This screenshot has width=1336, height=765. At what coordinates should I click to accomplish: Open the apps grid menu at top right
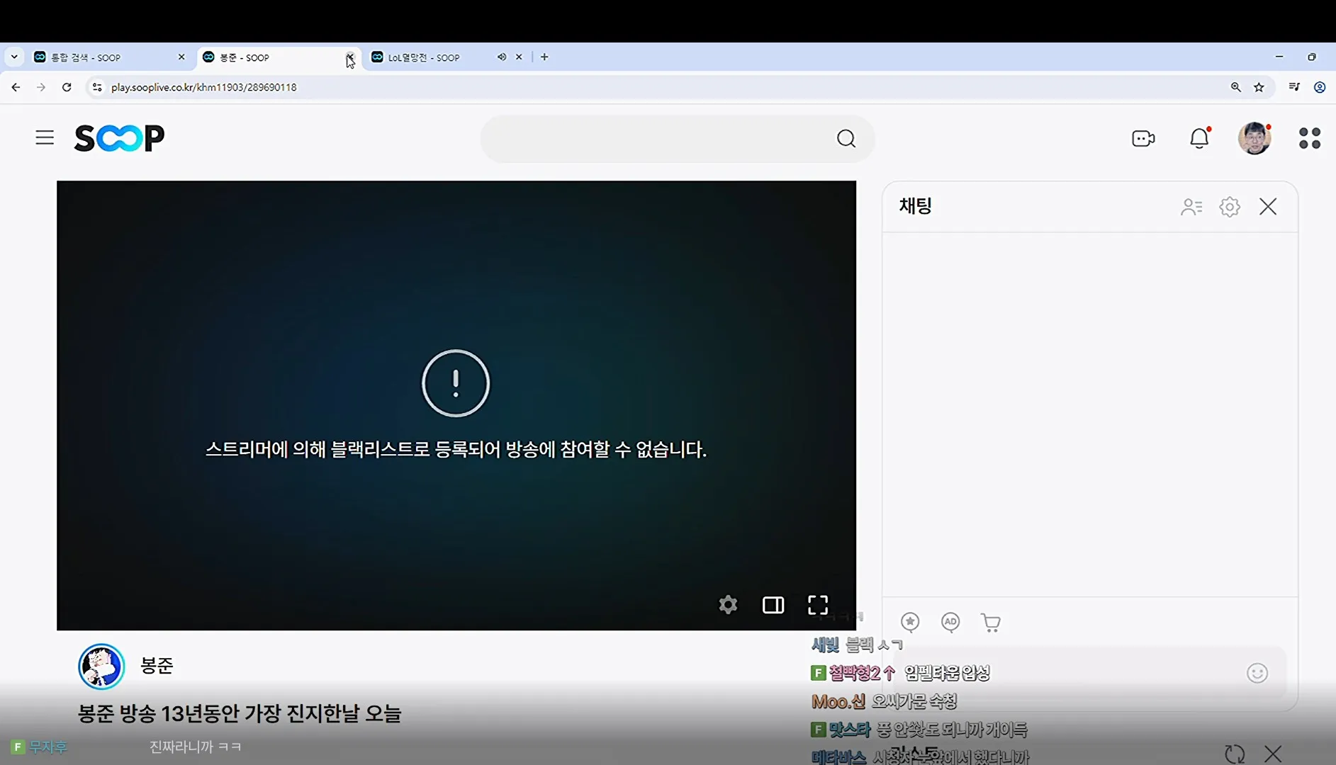(x=1310, y=138)
